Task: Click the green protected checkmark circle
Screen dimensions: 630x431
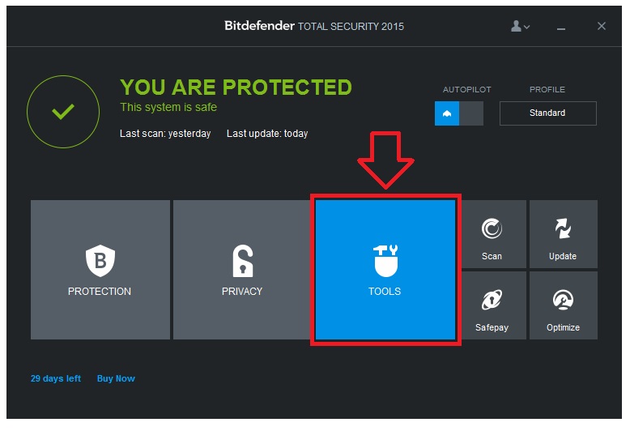Action: [x=63, y=112]
